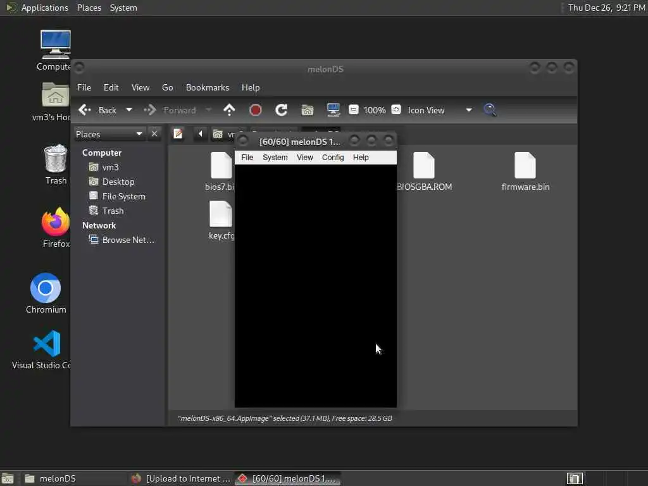Go to Home folder toolbar icon
Image resolution: width=648 pixels, height=486 pixels.
(308, 110)
